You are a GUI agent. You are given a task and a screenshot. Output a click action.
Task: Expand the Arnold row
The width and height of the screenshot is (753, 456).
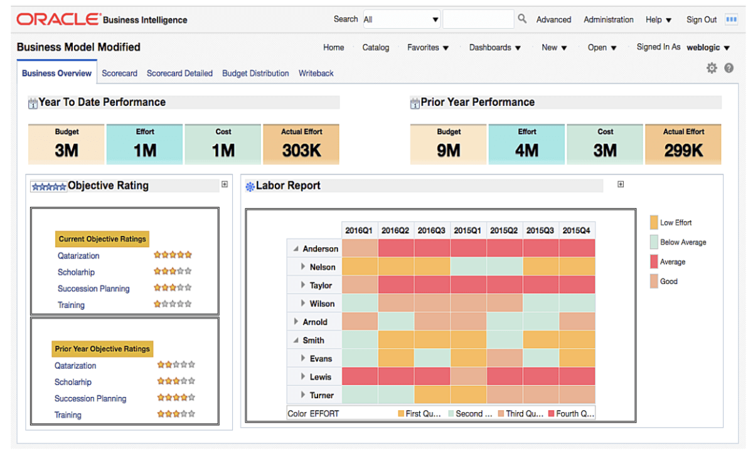[296, 322]
